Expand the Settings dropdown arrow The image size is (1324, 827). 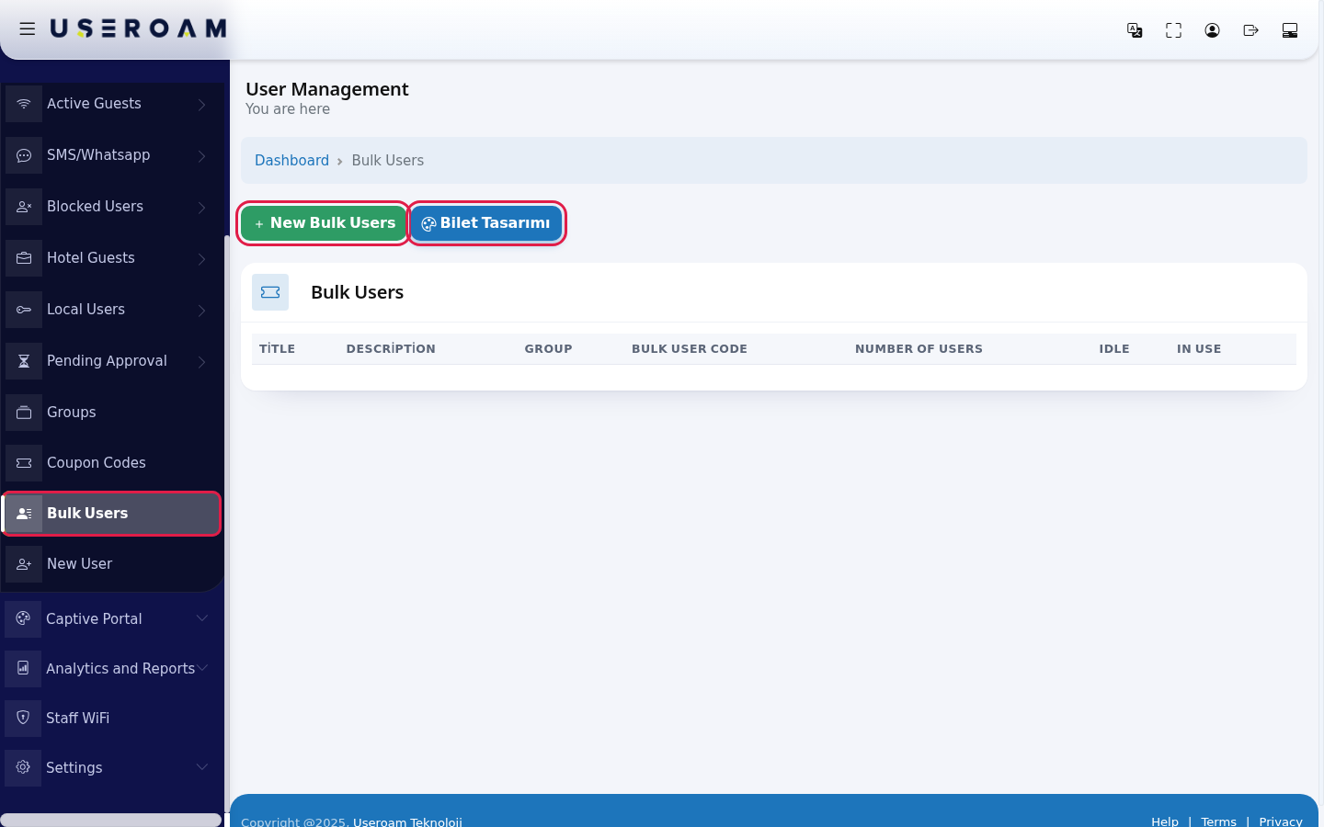click(x=202, y=766)
